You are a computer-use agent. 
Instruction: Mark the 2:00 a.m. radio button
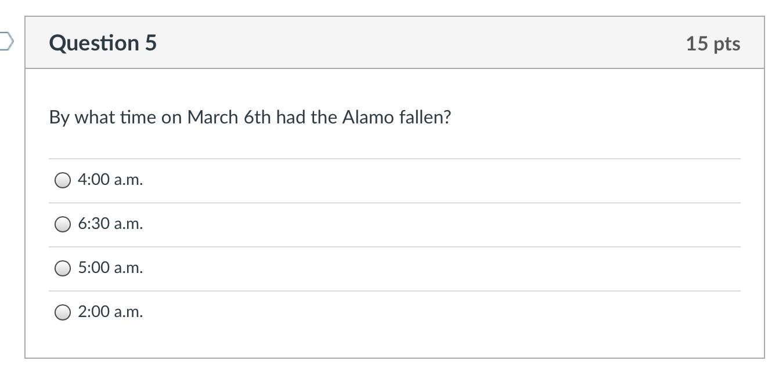[63, 312]
